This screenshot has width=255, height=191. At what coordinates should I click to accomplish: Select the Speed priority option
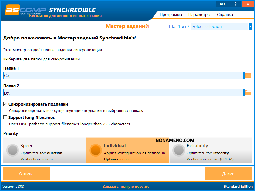point(45,150)
